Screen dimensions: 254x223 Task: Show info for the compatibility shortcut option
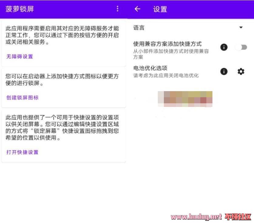pos(224,47)
